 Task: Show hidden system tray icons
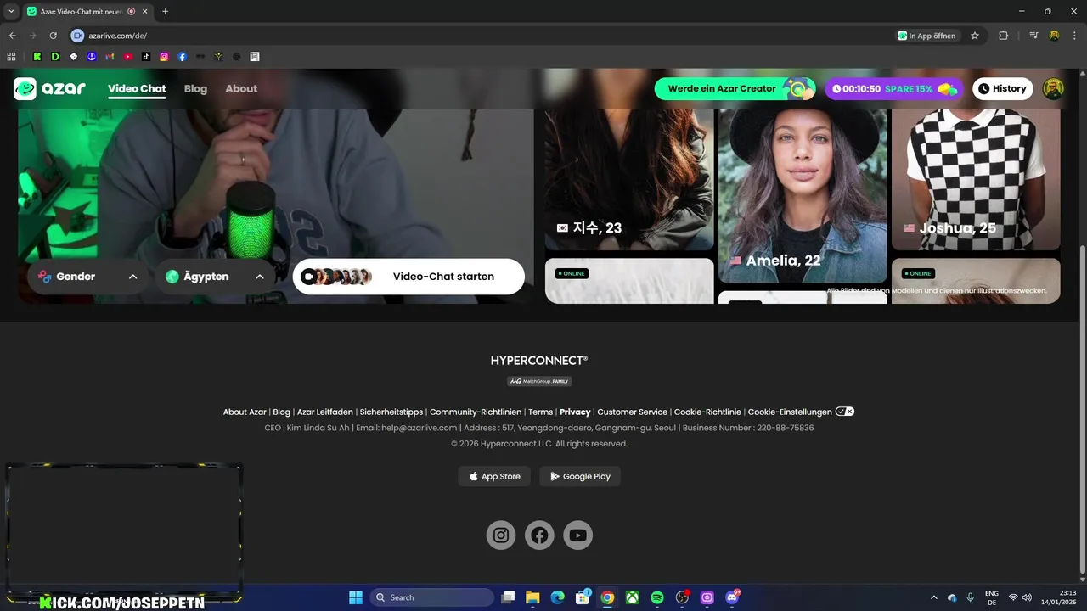[x=934, y=597]
